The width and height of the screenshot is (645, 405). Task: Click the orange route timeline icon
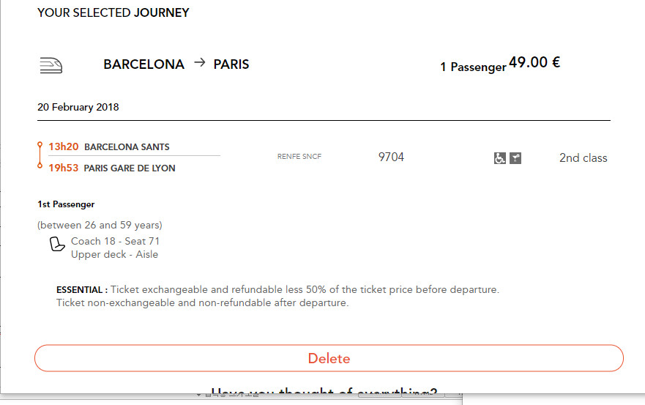40,156
